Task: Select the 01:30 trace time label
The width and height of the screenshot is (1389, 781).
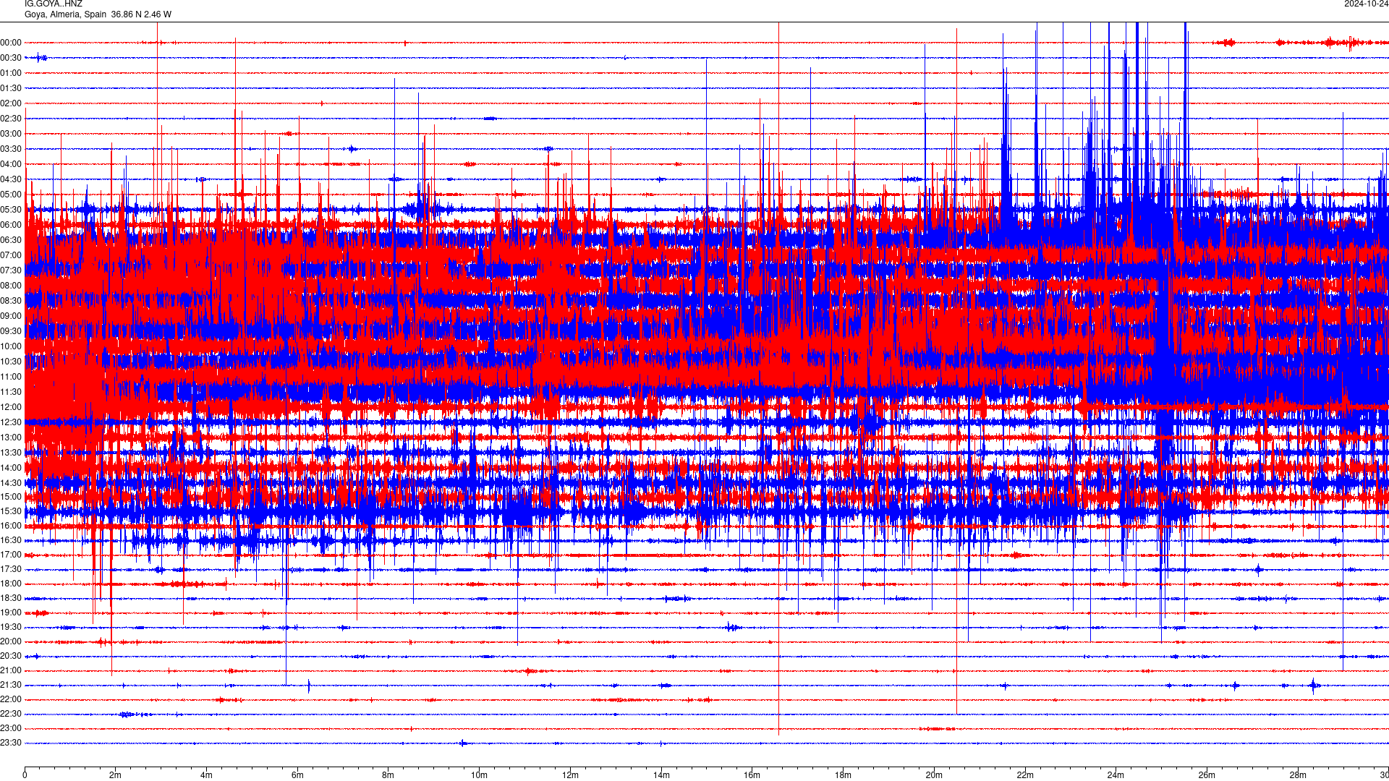Action: pyautogui.click(x=11, y=88)
